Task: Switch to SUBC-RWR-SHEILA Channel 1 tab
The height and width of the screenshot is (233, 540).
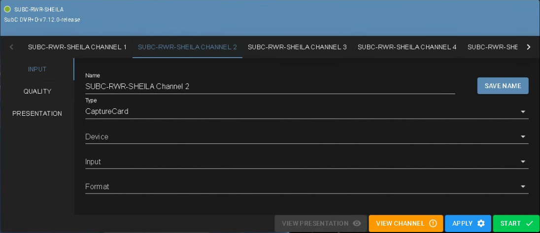Action: click(77, 47)
